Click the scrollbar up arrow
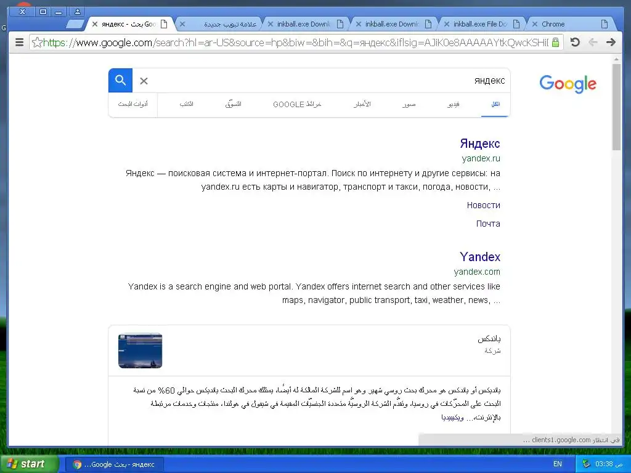 616,59
